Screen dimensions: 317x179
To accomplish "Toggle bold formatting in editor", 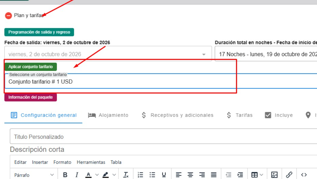I will [x=65, y=175].
